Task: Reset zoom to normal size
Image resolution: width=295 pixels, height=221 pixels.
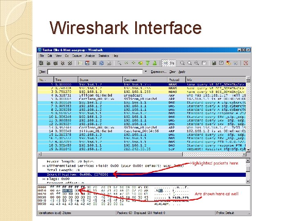Action: pos(197,63)
